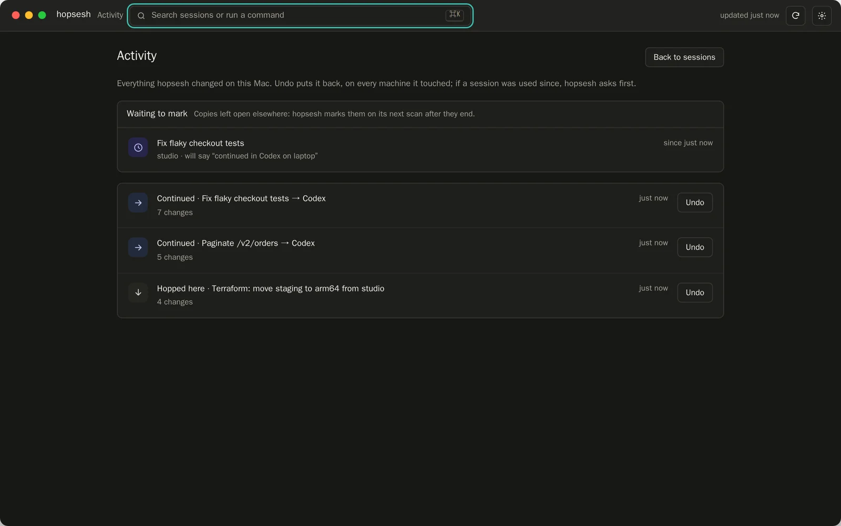Click 'Continued · Fix flaky checkout tests → Codex'
The height and width of the screenshot is (526, 841).
[x=241, y=198]
